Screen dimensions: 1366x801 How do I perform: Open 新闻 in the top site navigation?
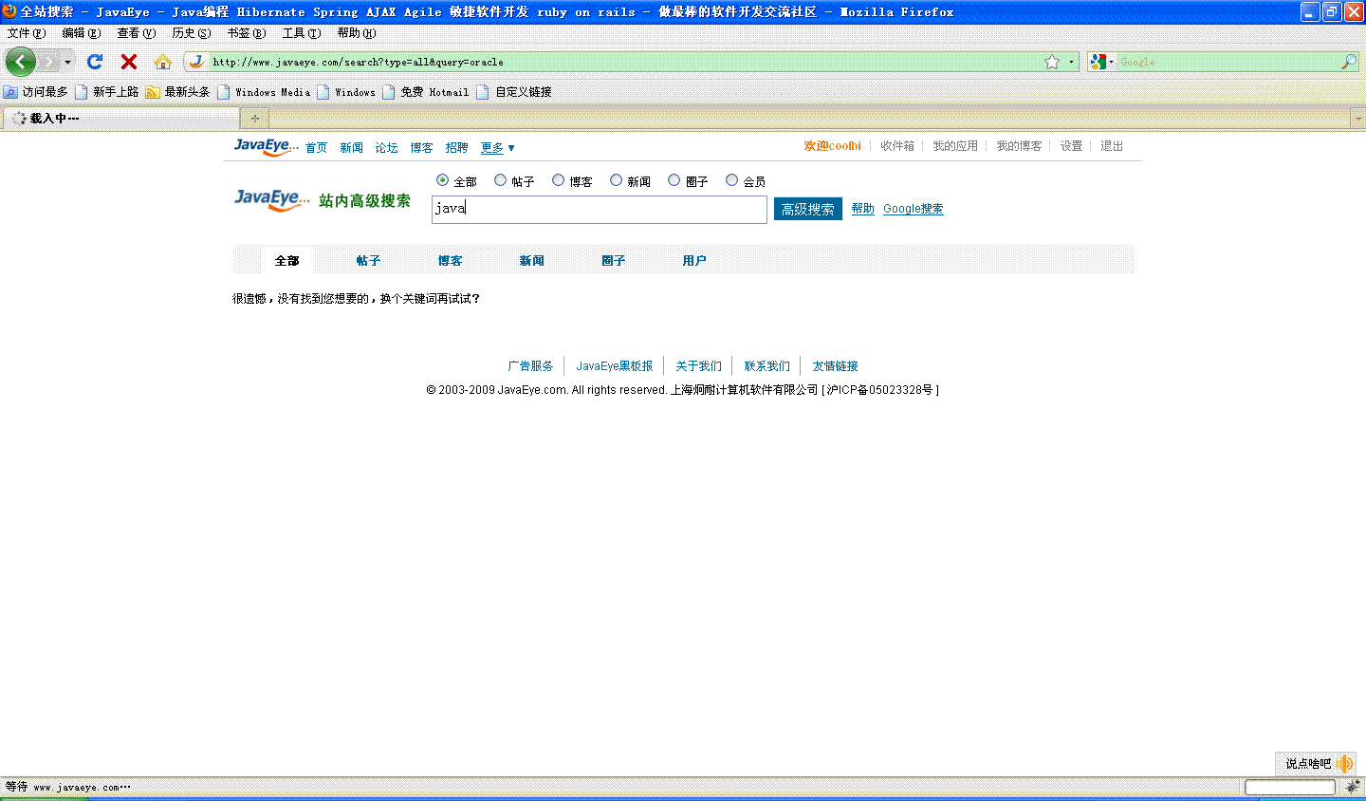click(351, 148)
